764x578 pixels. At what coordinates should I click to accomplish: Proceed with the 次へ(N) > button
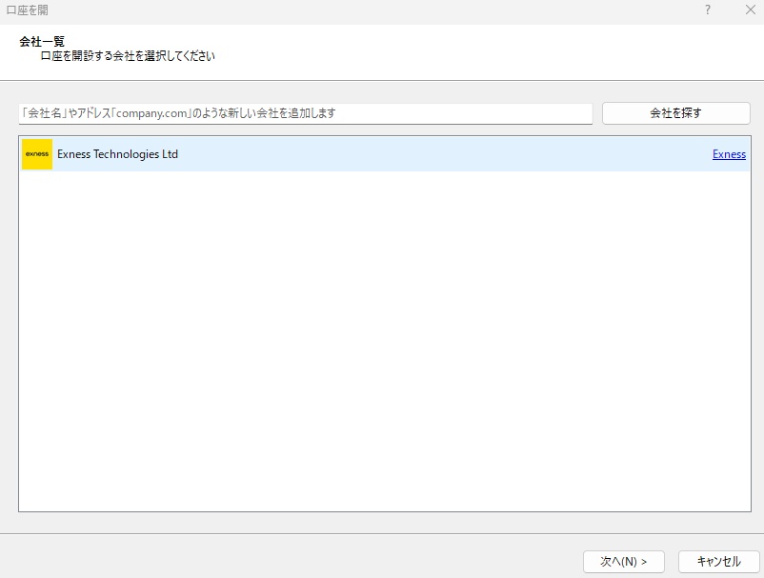click(624, 562)
